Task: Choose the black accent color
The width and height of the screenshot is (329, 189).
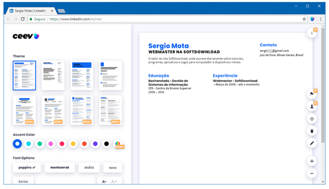Action: coord(107,143)
